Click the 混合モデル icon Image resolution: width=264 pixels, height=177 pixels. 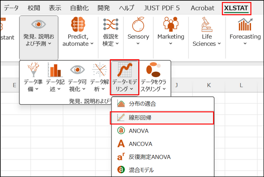[x=121, y=170]
